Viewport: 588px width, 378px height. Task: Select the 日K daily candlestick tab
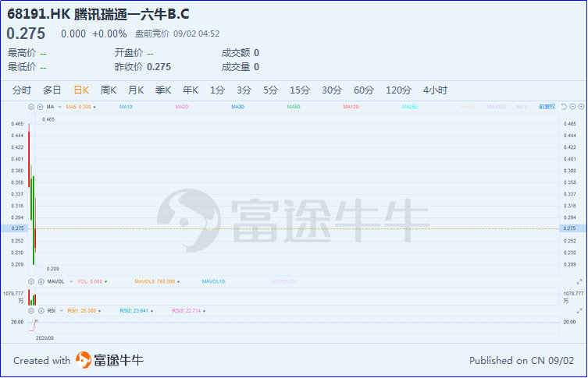tap(81, 90)
